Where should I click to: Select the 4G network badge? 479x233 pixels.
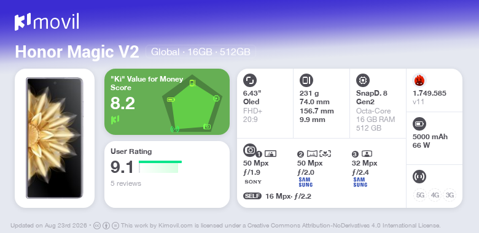434,195
